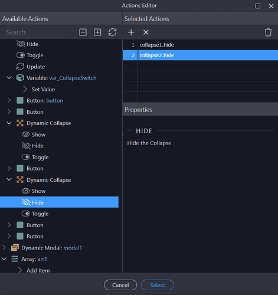The width and height of the screenshot is (278, 295).
Task: Select the var_CollapseSwitch variable cube icon
Action: 20,78
